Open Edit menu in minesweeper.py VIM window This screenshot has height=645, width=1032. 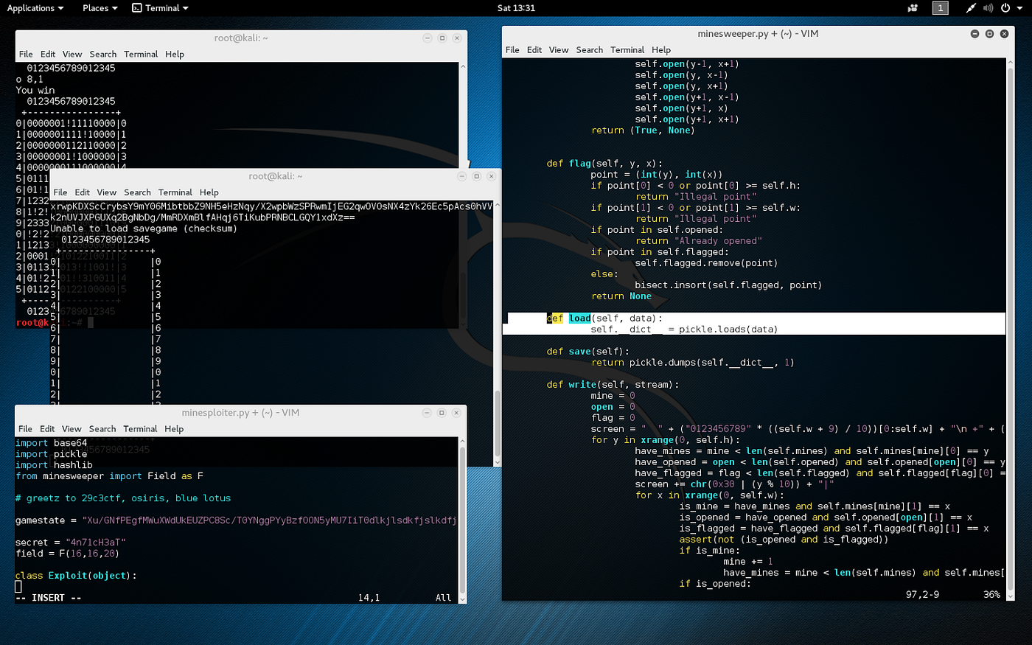click(534, 50)
